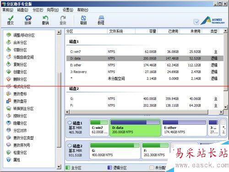Select 分区对齐 operation
The width and height of the screenshot is (229, 172).
pos(16,131)
